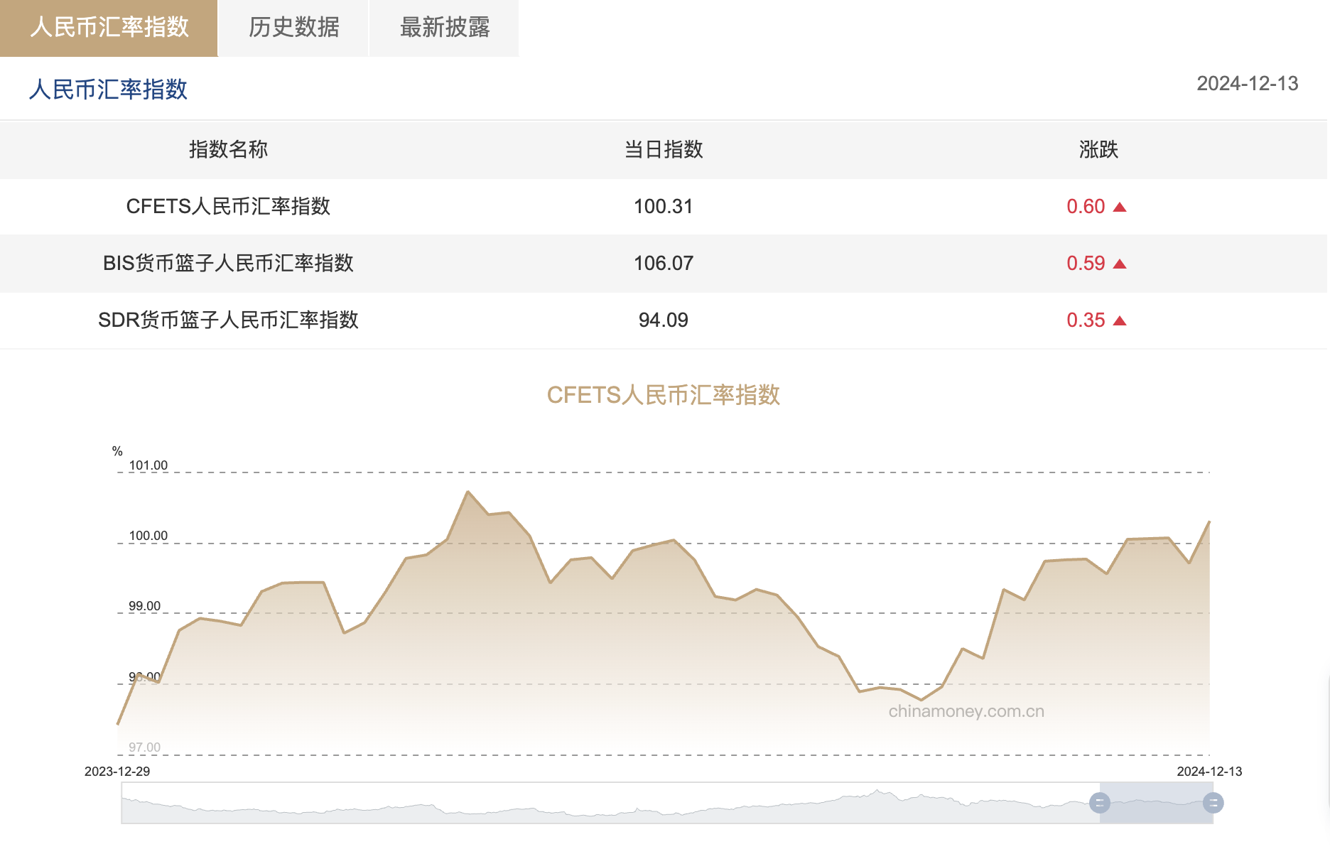Click the right handle of the range slider
The height and width of the screenshot is (854, 1330).
pos(1213,804)
